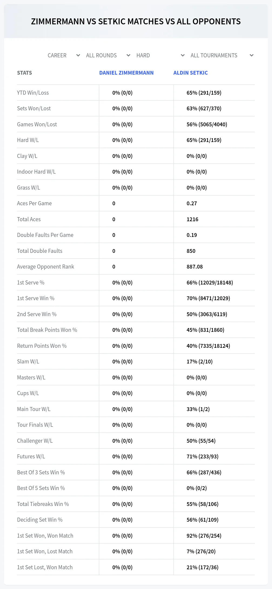The image size is (272, 589).
Task: Open the CAREER period dropdown
Action: pyautogui.click(x=63, y=55)
